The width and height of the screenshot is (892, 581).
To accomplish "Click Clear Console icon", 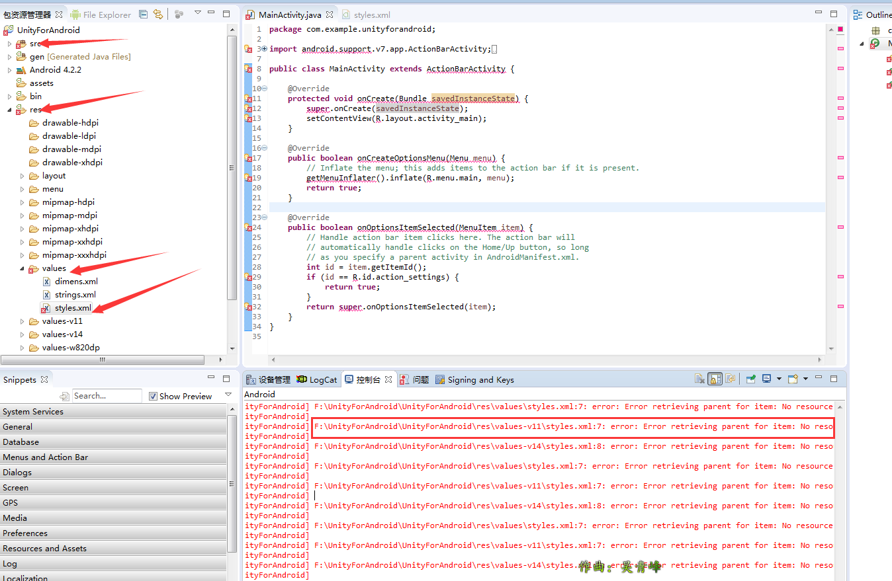I will pos(699,379).
